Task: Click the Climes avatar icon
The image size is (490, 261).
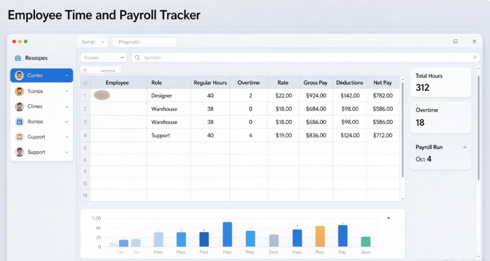Action: [x=20, y=106]
